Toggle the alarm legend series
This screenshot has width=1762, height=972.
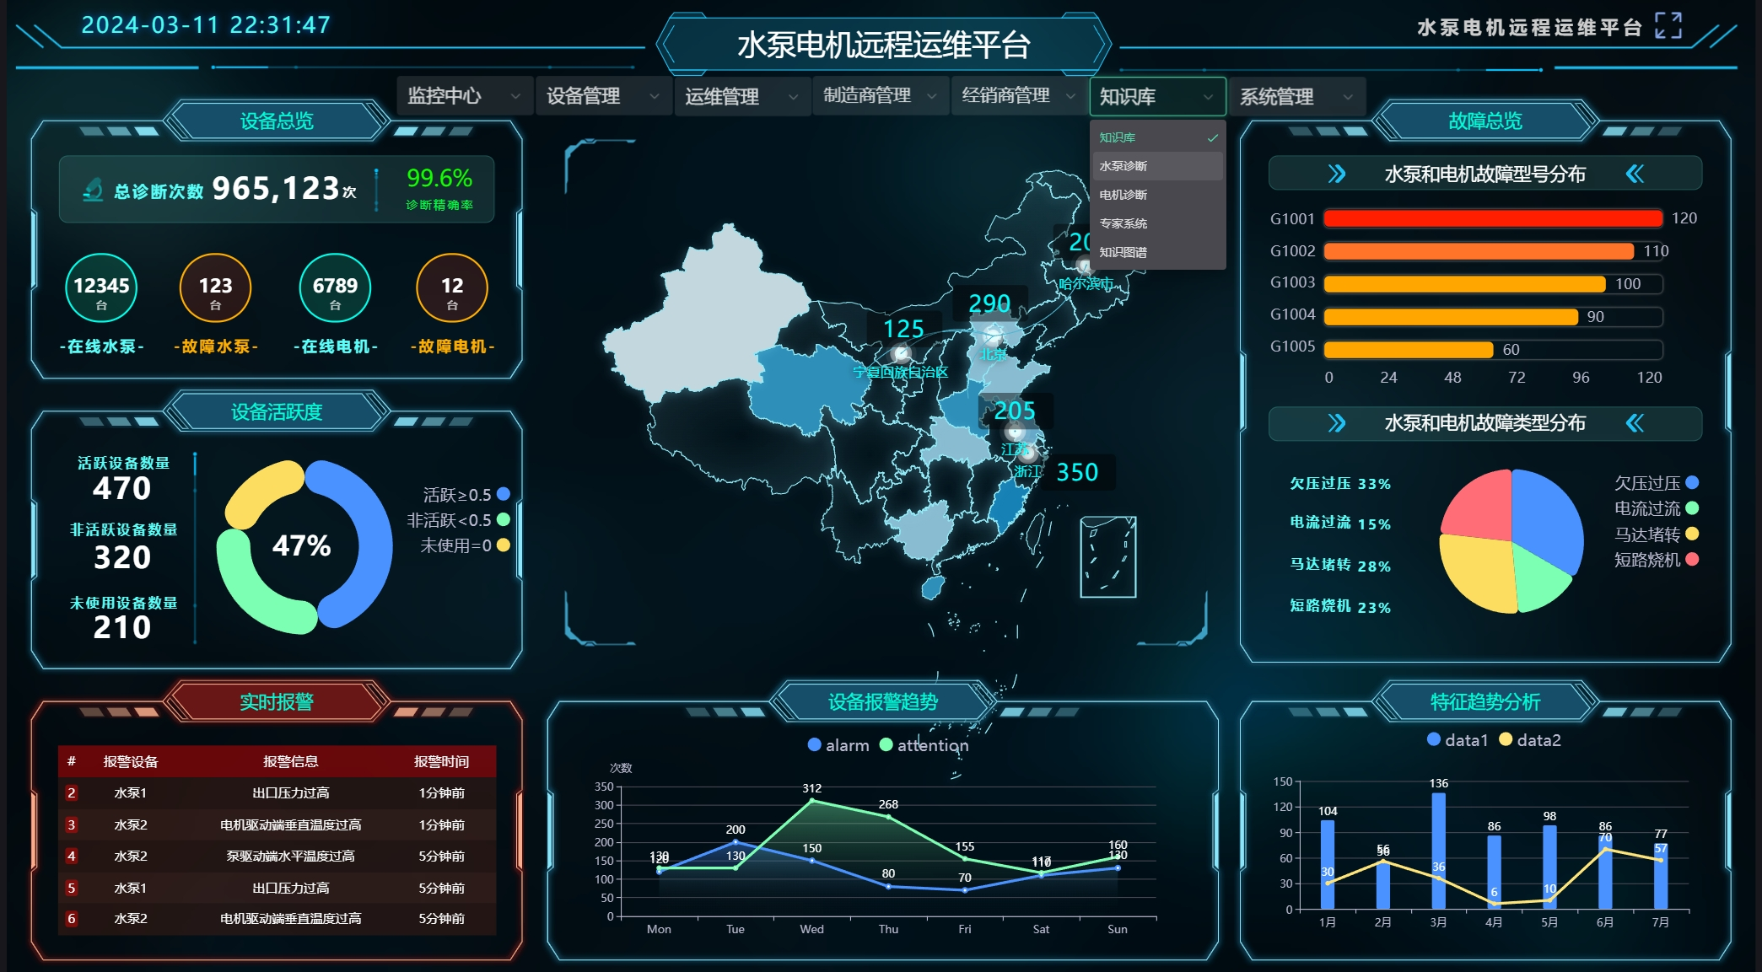pos(838,745)
